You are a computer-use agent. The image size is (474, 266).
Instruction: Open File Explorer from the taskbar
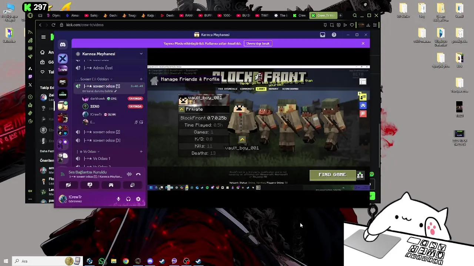tap(114, 261)
